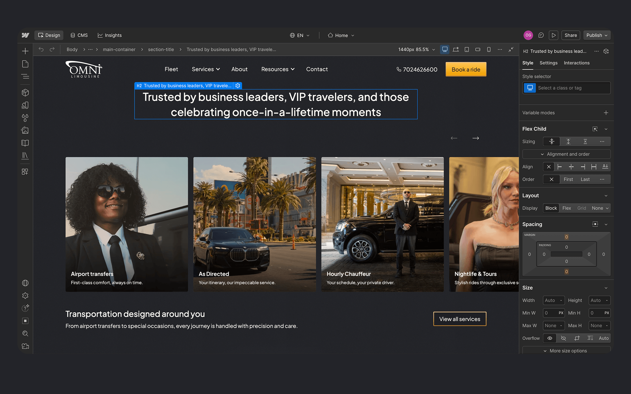Select desktop base breakpoint
The width and height of the screenshot is (631, 394).
pyautogui.click(x=445, y=49)
